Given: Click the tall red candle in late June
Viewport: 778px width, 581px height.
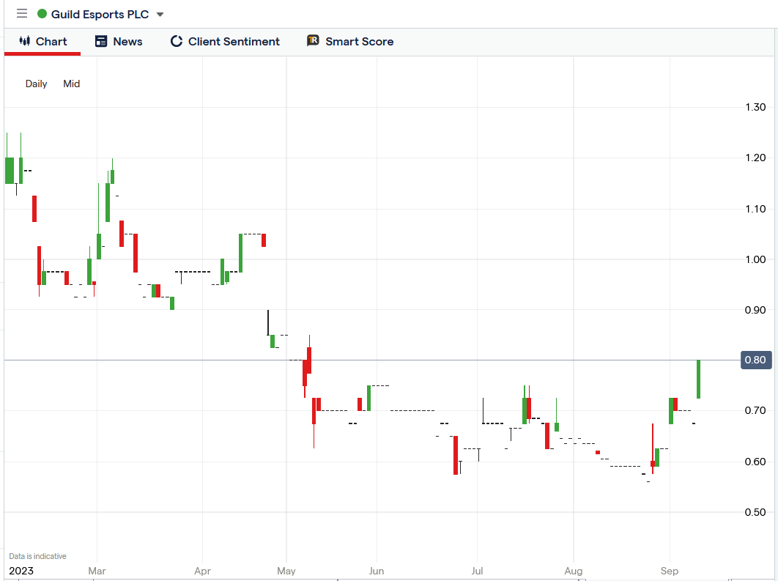Looking at the screenshot, I should pyautogui.click(x=456, y=456).
